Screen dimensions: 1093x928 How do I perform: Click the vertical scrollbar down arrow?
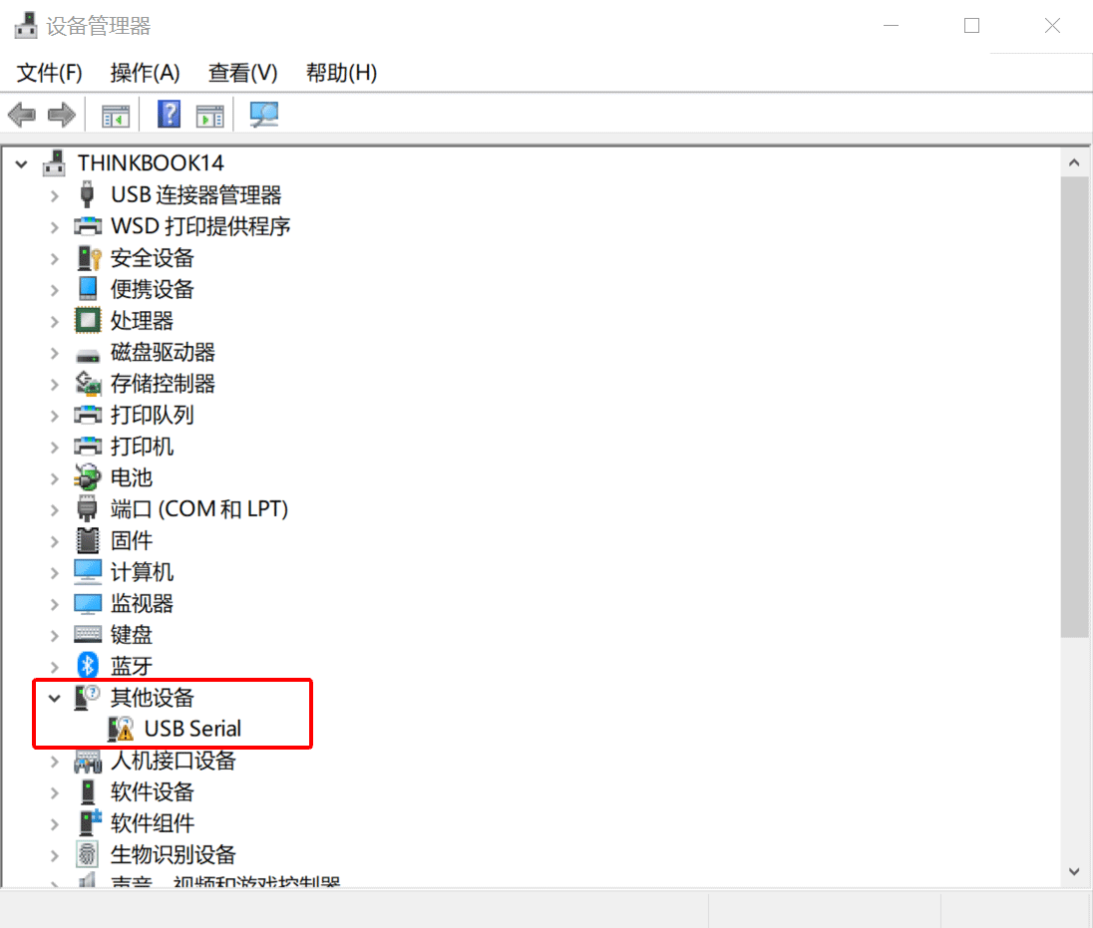pos(1074,870)
